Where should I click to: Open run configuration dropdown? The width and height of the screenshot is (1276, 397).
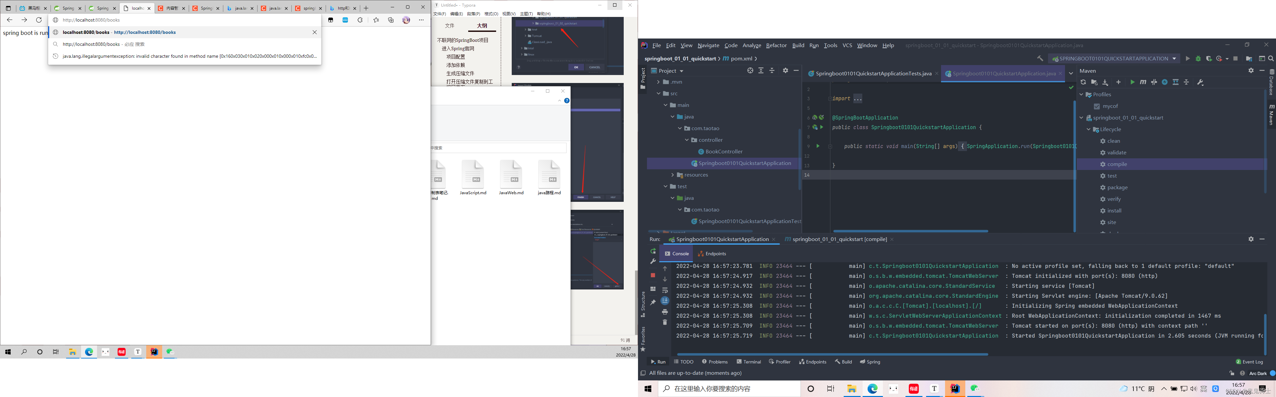(1114, 58)
